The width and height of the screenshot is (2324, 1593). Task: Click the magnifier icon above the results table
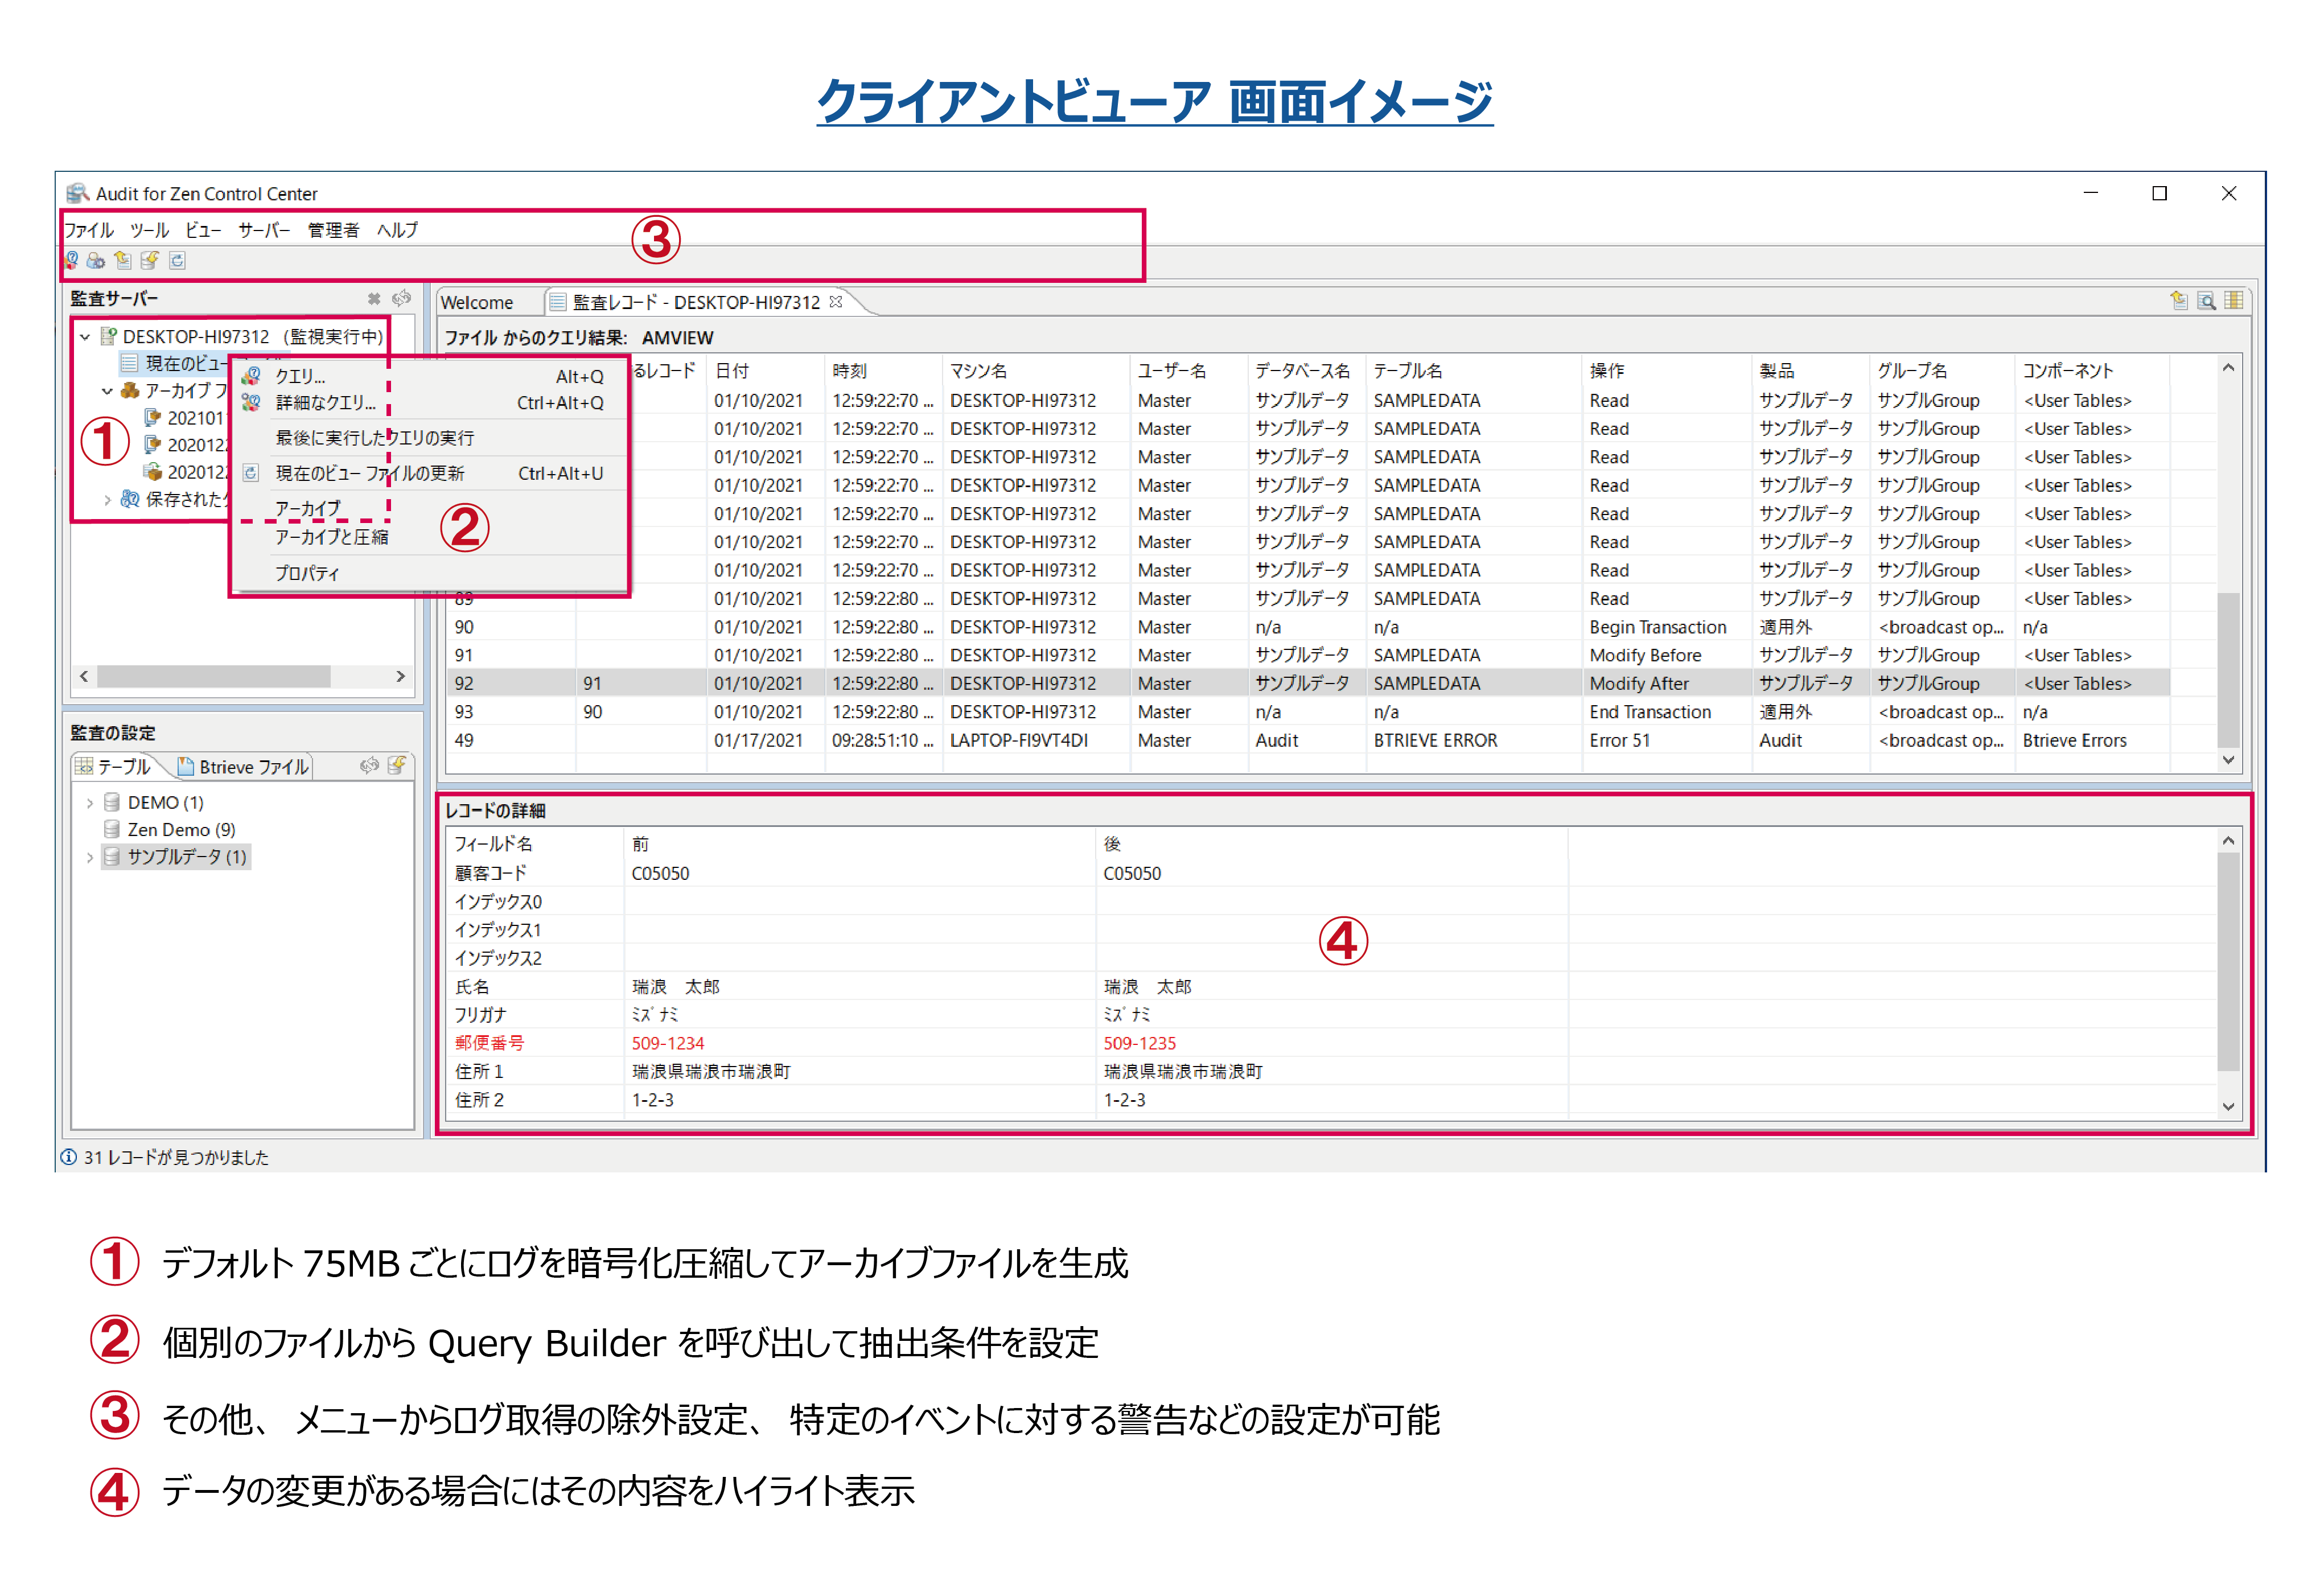2206,301
